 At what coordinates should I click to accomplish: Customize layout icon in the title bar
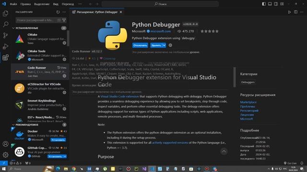pos(282,4)
